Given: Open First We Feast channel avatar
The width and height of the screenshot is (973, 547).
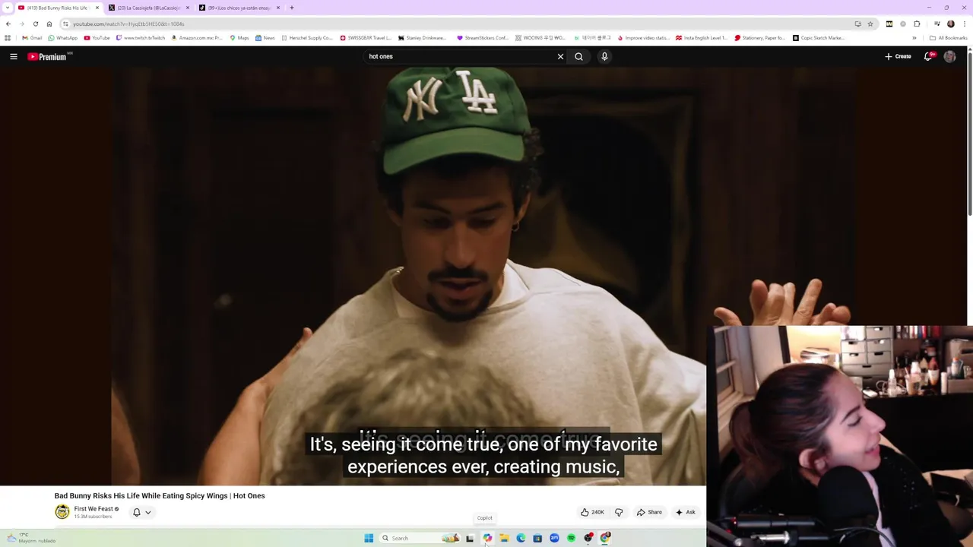Looking at the screenshot, I should pos(62,512).
